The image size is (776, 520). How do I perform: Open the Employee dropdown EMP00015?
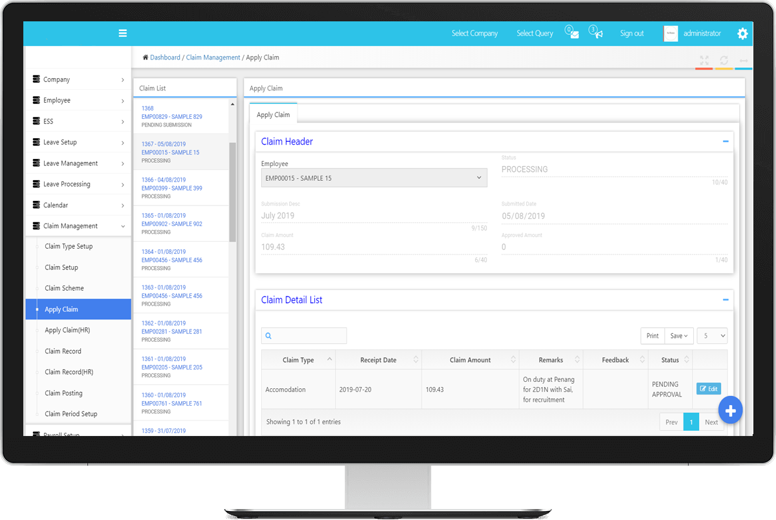coord(374,178)
